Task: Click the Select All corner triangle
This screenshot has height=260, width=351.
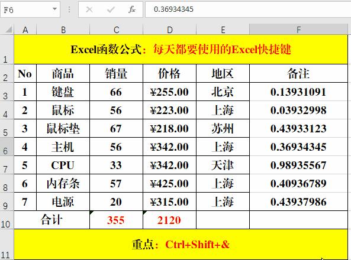Action: click(x=8, y=30)
